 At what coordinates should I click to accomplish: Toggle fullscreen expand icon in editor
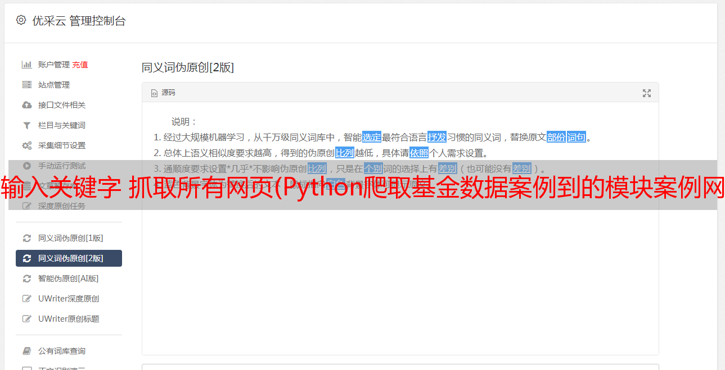pyautogui.click(x=647, y=93)
